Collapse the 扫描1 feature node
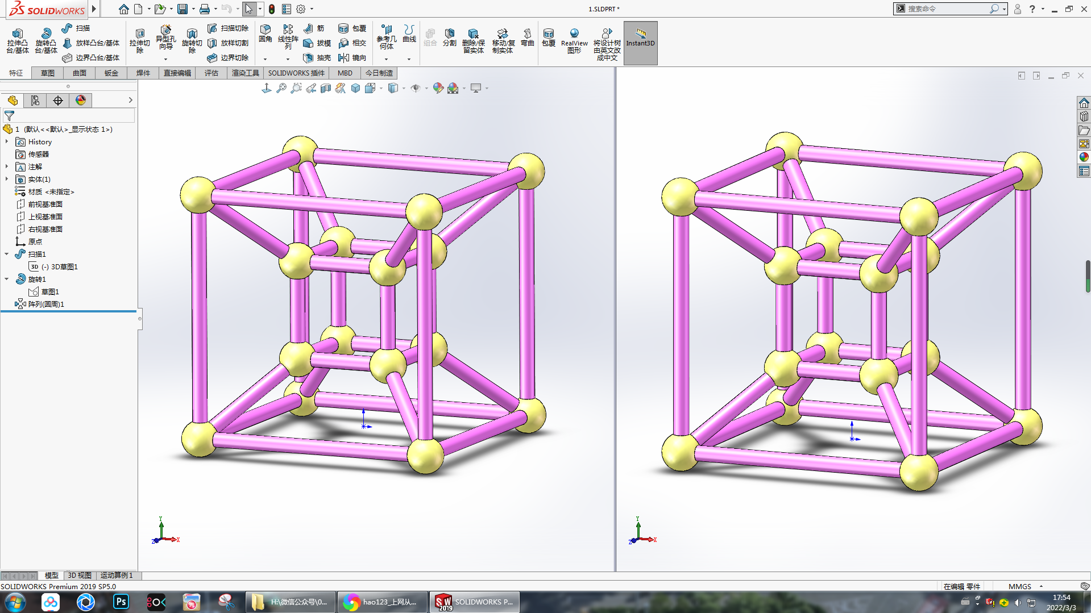The width and height of the screenshot is (1091, 613). pyautogui.click(x=7, y=254)
